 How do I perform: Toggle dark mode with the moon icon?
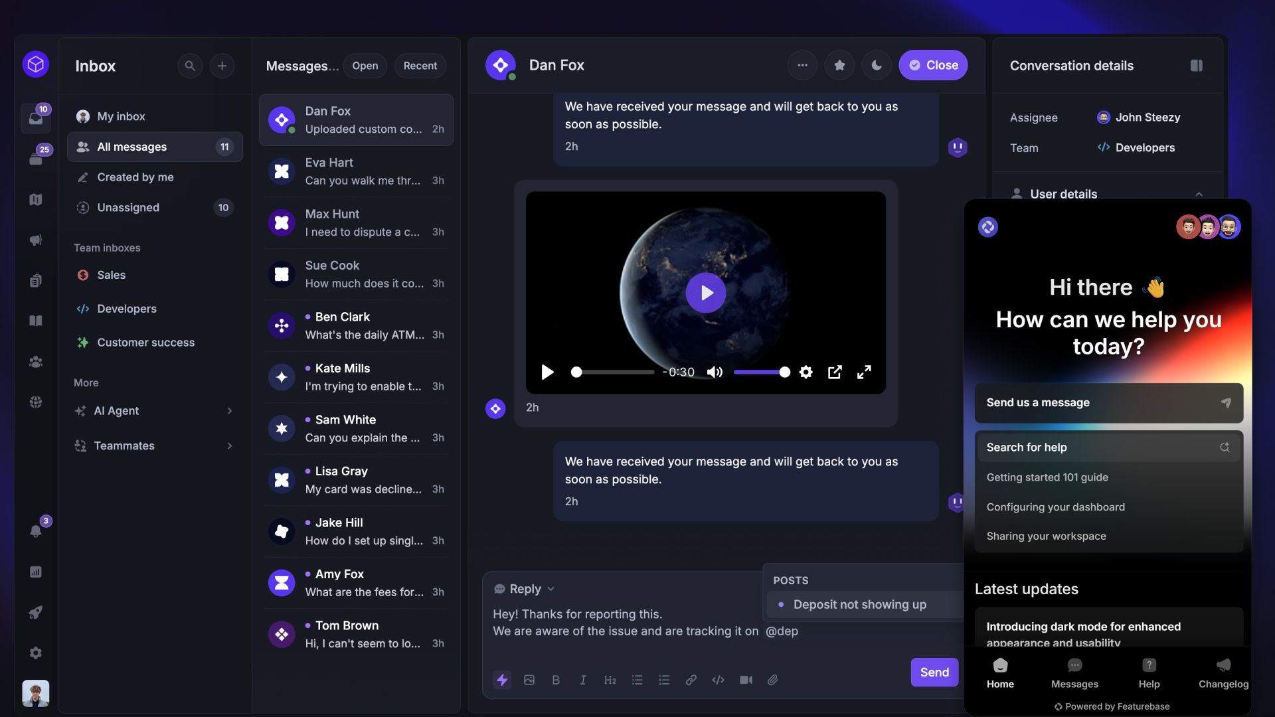(877, 65)
